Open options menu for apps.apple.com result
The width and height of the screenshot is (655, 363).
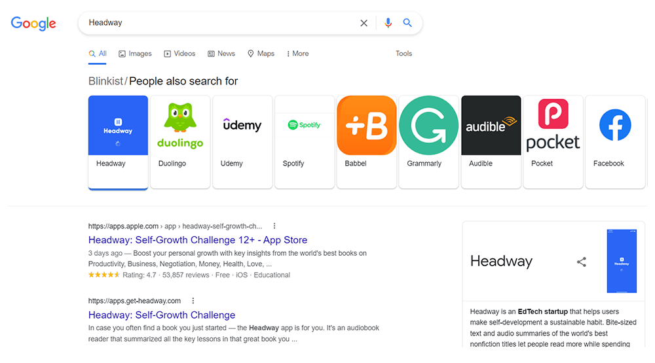coord(274,226)
